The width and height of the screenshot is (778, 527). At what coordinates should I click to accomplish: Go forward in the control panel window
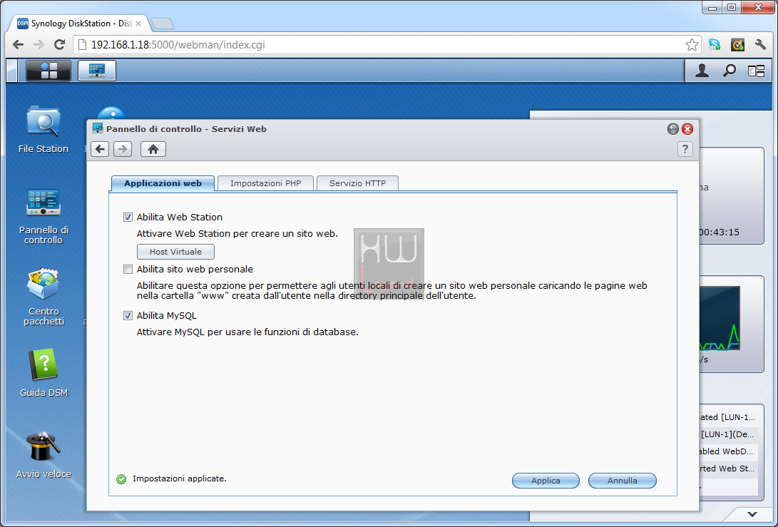pos(123,149)
